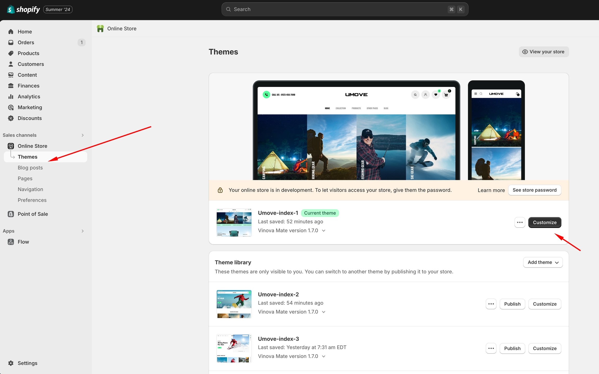Image resolution: width=599 pixels, height=374 pixels.
Task: Click the Products tag icon
Action: (11, 53)
